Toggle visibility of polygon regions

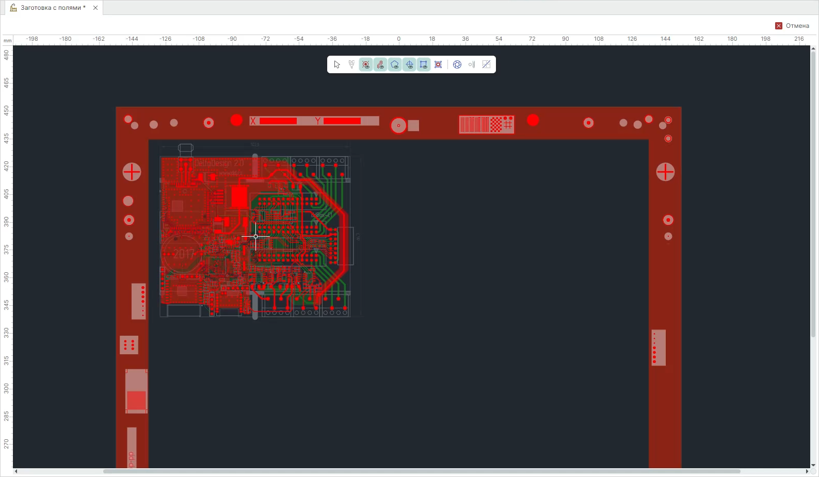click(x=395, y=64)
